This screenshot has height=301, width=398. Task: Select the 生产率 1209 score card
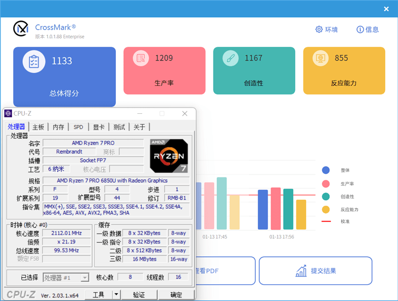tap(165, 71)
